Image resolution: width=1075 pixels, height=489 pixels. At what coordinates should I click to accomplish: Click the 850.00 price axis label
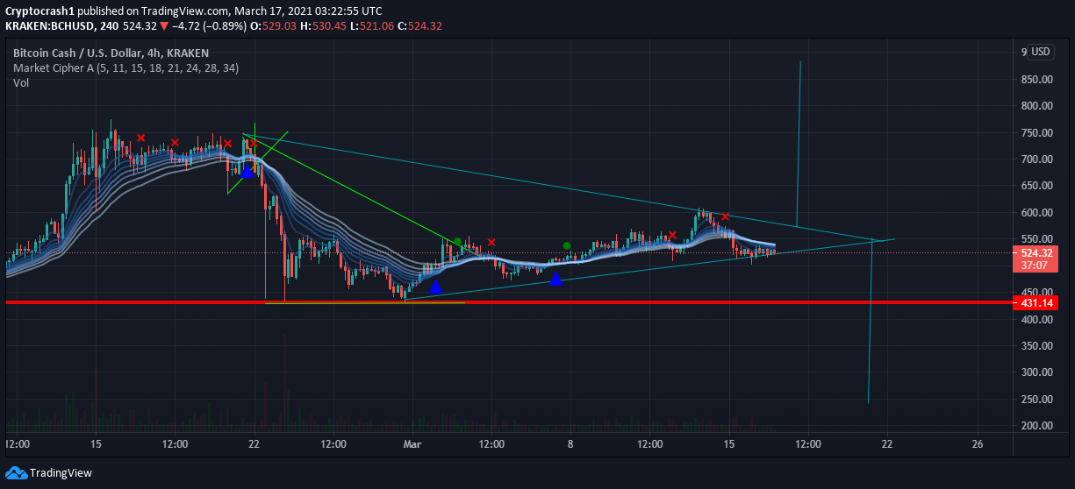[1036, 80]
